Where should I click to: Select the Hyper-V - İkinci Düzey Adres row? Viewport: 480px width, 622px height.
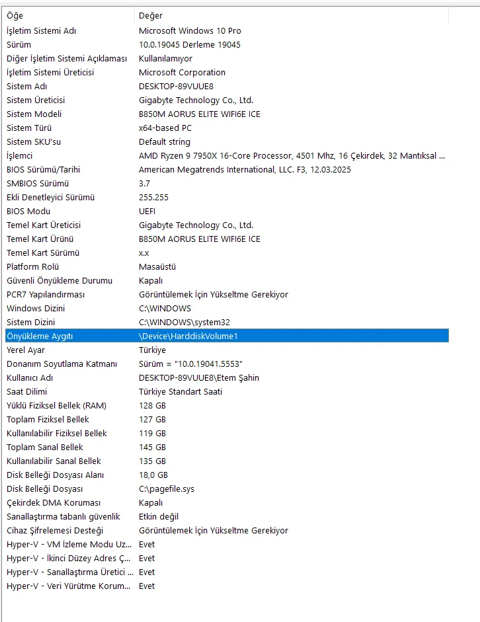tap(227, 558)
